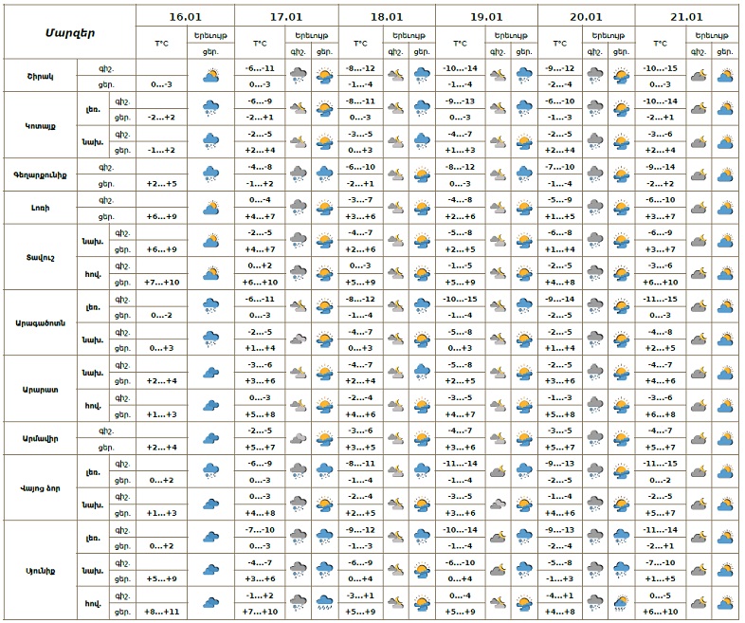Click the Գեղարքունիք region name
This screenshot has height=623, width=745.
click(x=40, y=174)
